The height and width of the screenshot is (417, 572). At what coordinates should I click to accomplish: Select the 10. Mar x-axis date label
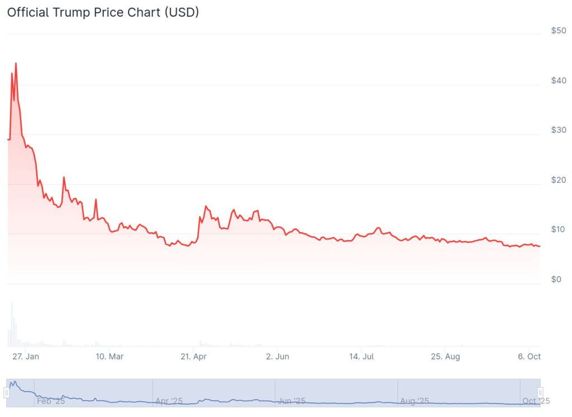coord(109,356)
